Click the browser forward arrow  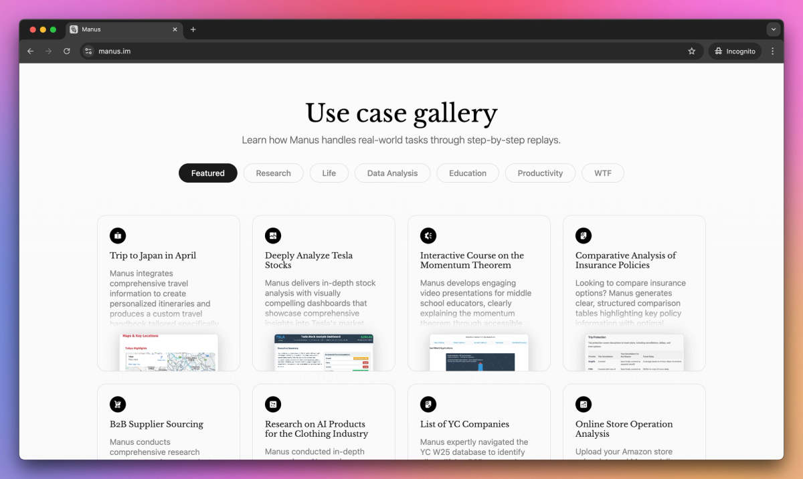pyautogui.click(x=48, y=51)
